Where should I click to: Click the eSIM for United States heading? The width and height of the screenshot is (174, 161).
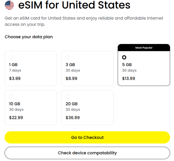[x=74, y=5]
